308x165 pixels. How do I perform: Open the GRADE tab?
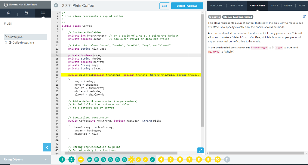pos(288,5)
